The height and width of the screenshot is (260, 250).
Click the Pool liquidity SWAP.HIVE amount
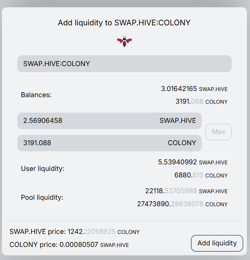tap(171, 191)
